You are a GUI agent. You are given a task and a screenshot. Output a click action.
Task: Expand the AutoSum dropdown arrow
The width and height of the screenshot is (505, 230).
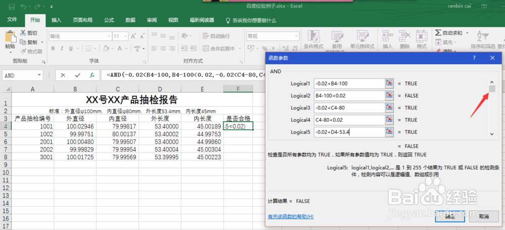pyautogui.click(x=467, y=33)
